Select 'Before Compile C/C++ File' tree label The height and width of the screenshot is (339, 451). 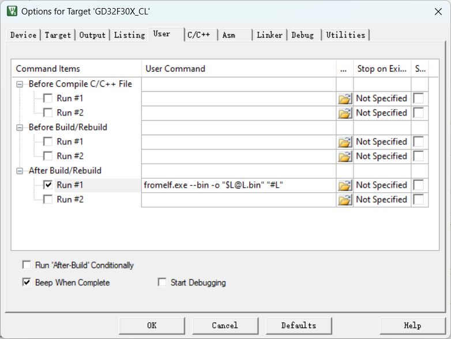tap(80, 84)
